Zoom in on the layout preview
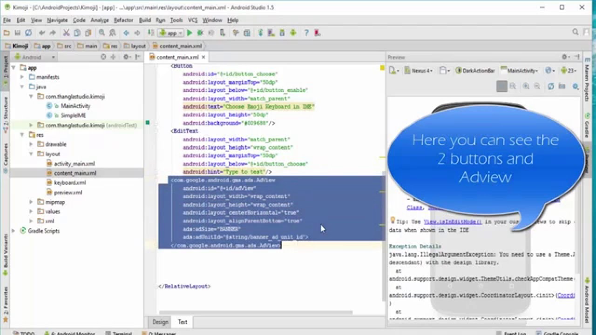The image size is (596, 335). [526, 87]
